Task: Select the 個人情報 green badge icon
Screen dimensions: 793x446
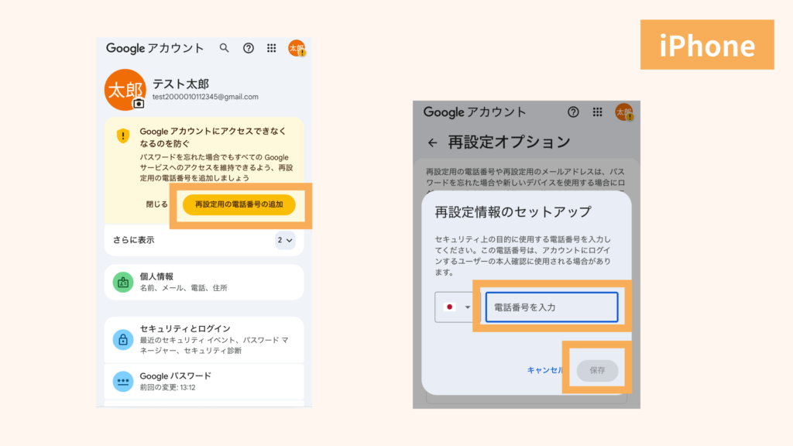Action: click(x=122, y=282)
